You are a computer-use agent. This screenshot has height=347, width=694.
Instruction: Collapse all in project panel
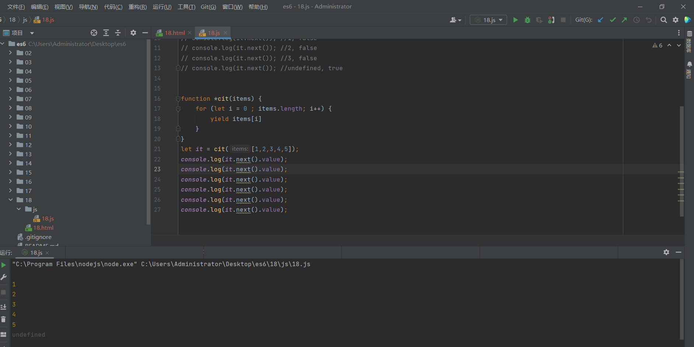(118, 33)
